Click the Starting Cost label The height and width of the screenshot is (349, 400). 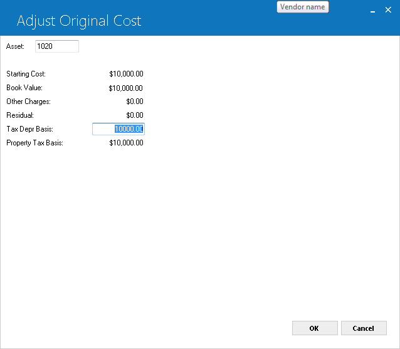pyautogui.click(x=26, y=74)
